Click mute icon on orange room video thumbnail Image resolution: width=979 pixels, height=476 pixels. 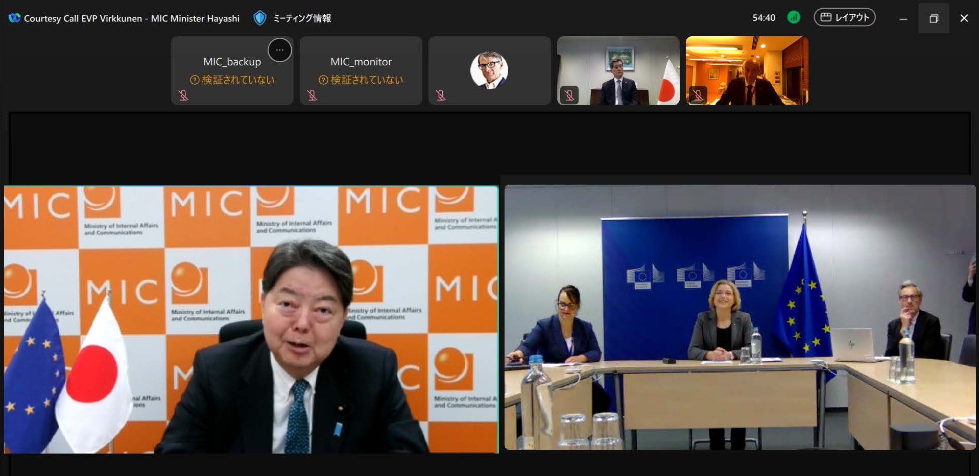click(698, 95)
